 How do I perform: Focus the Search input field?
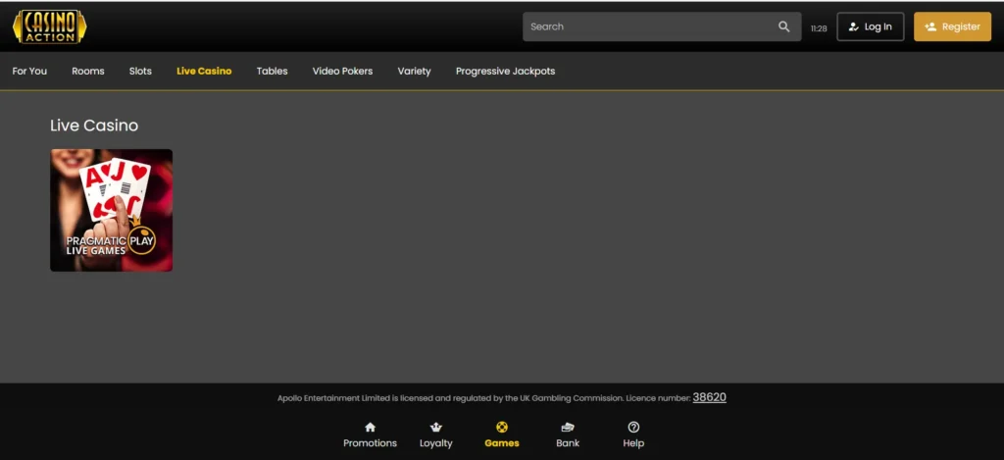coord(662,26)
